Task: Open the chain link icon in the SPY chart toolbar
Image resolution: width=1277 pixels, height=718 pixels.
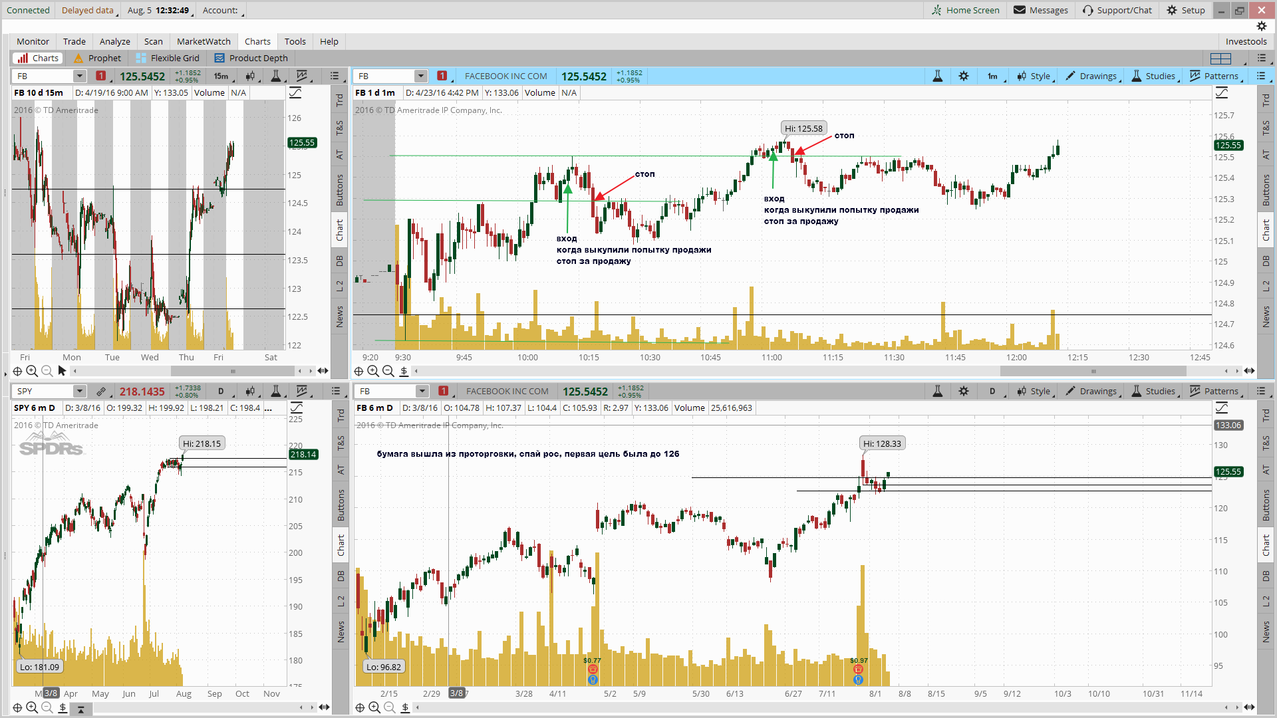Action: click(101, 391)
